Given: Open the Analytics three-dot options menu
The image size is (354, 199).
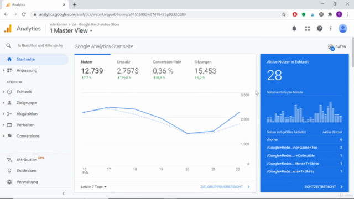Looking at the screenshot, I should 331,29.
